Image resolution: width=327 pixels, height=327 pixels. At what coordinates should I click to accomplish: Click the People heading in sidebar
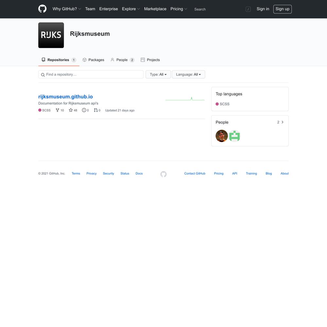point(222,122)
